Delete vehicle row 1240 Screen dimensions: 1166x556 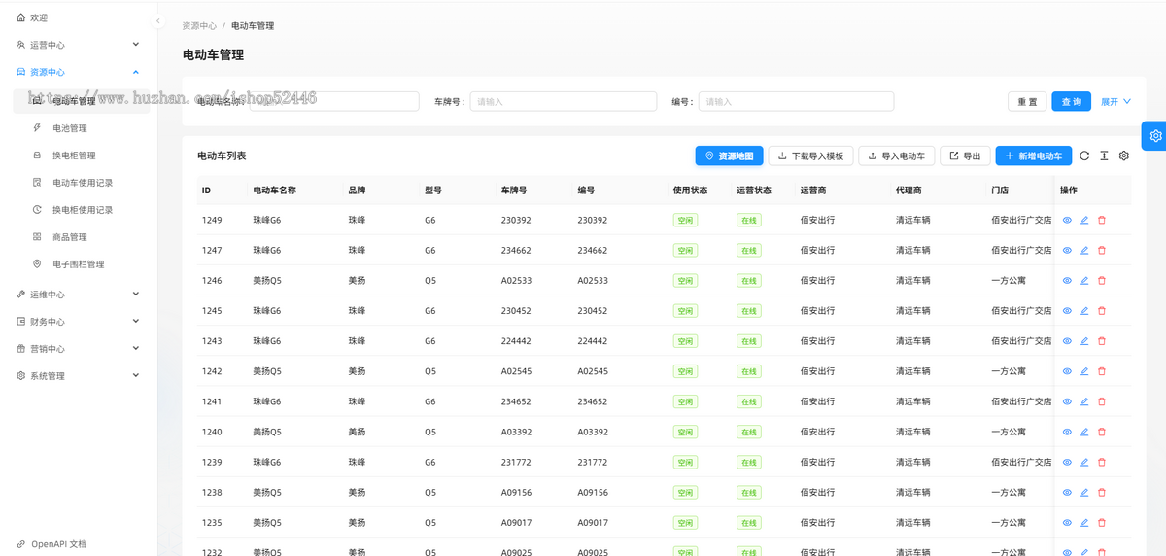click(x=1102, y=432)
